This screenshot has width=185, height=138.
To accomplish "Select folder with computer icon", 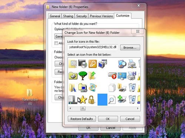I will [83, 88].
